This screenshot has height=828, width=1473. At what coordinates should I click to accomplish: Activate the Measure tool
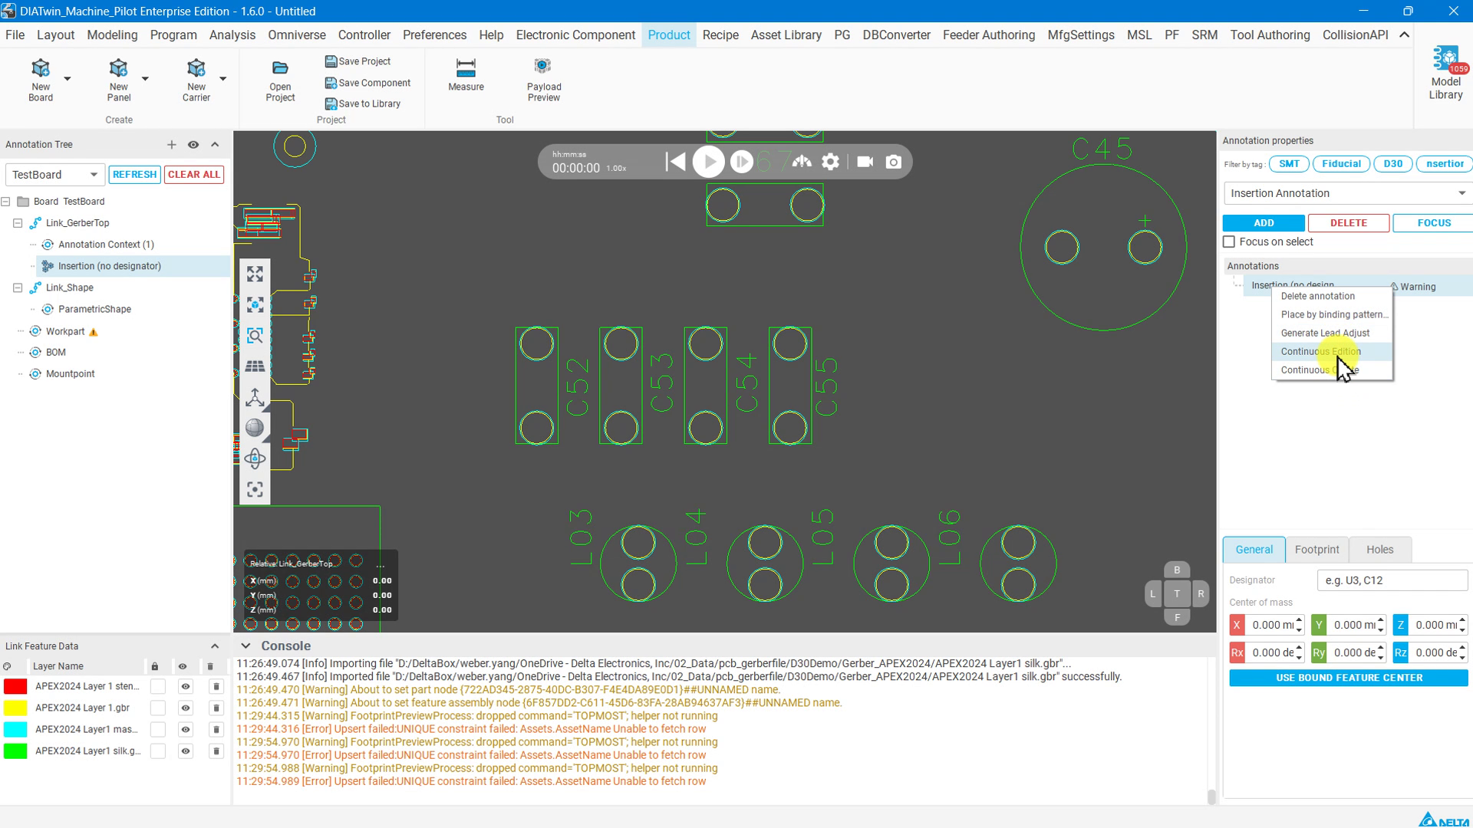(x=466, y=75)
